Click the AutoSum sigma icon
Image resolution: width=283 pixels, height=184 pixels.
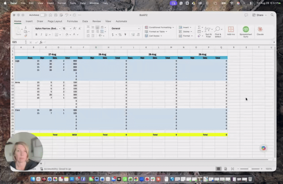coord(199,27)
